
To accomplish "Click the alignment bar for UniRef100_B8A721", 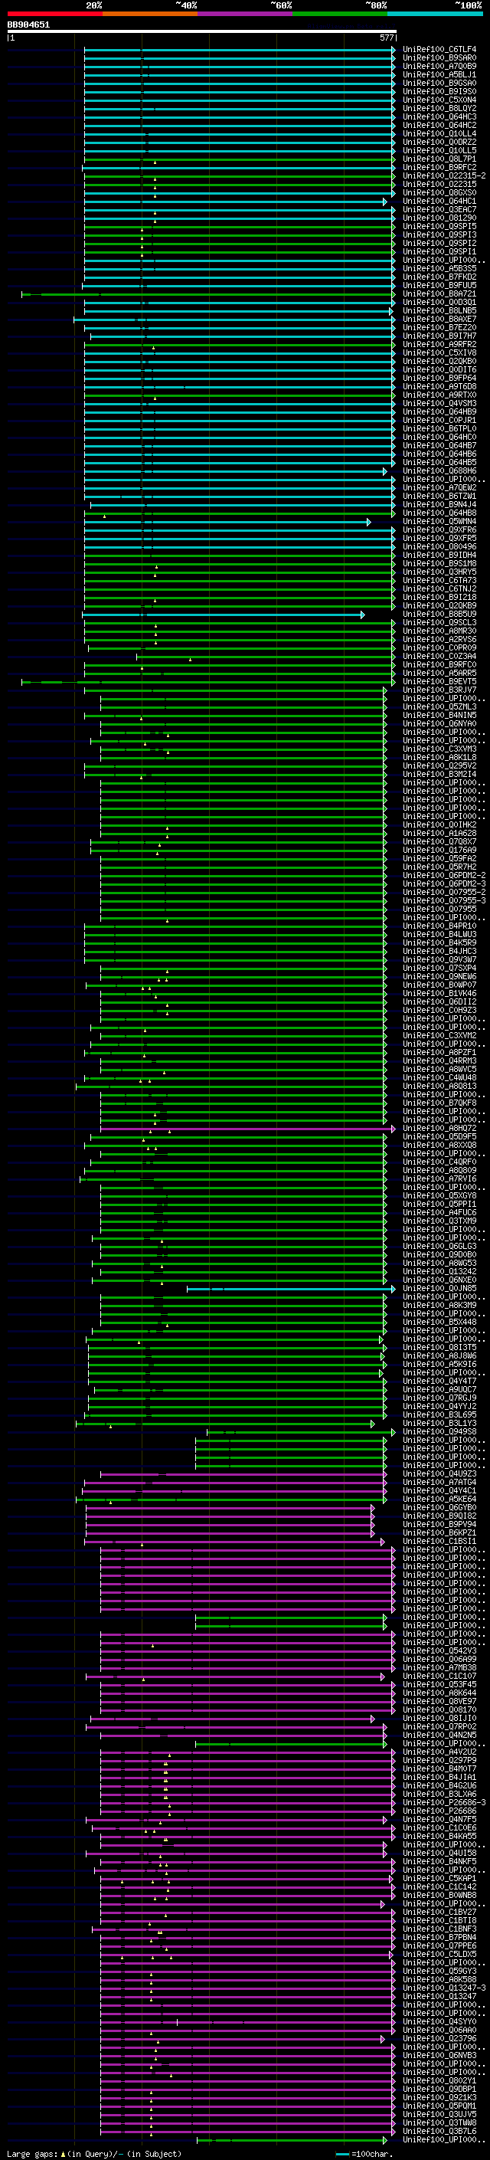I will point(207,294).
